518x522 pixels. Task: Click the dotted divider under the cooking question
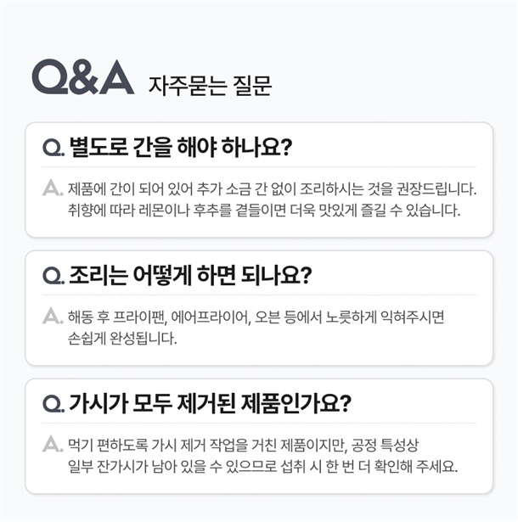(x=259, y=295)
